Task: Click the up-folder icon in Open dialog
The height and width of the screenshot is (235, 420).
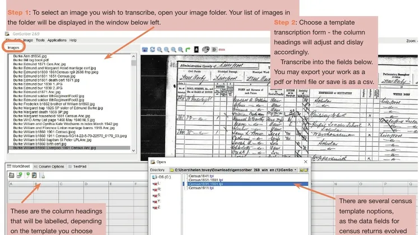Action: click(302, 170)
